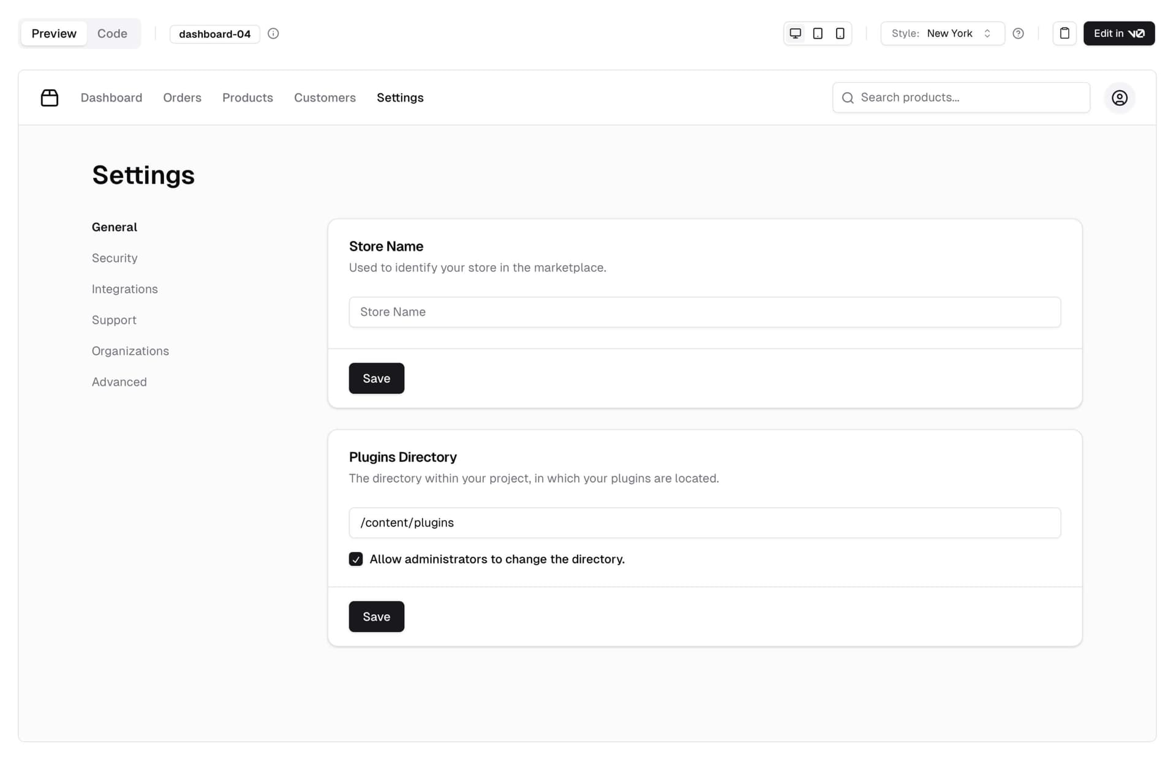Click the Integrations sidebar item
Screen dimensions: 1176x760
tap(124, 288)
